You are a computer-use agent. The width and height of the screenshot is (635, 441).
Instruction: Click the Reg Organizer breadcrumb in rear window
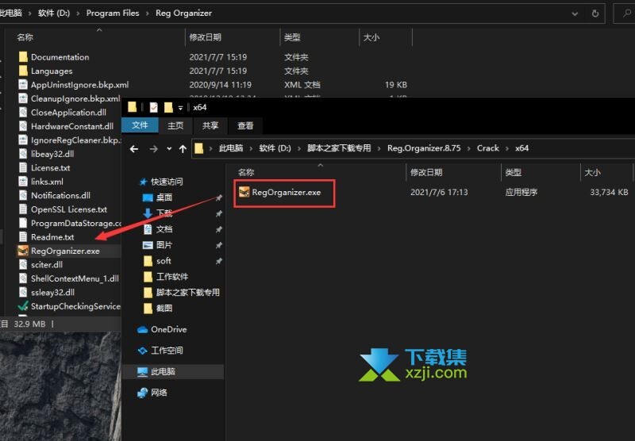[x=183, y=13]
